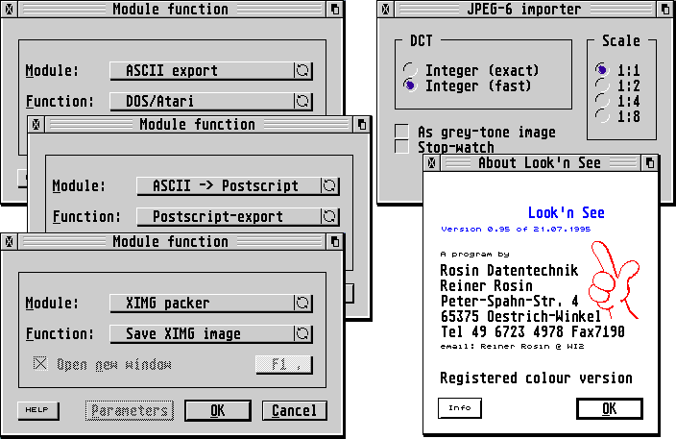Image resolution: width=676 pixels, height=439 pixels.
Task: Open the Save XIMG image function dropdown
Action: pyautogui.click(x=211, y=333)
